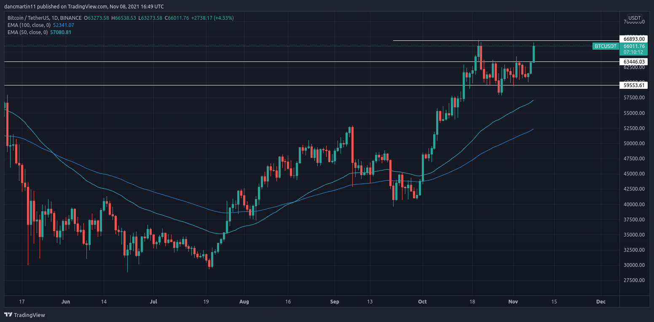Click the EMA 50 value 57080.81

pos(61,32)
